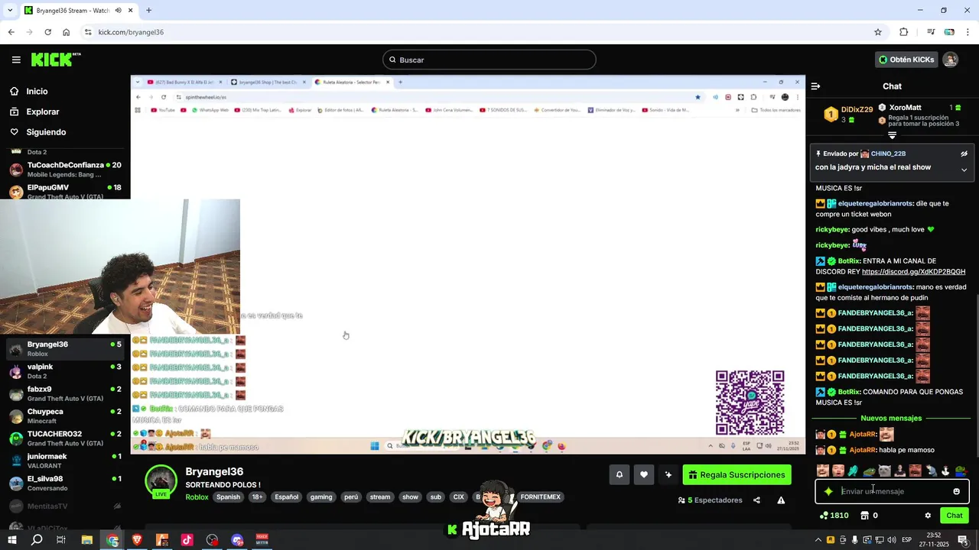Image resolution: width=979 pixels, height=550 pixels.
Task: Open Bryangel36 channel avatar with LIVE badge
Action: click(161, 482)
